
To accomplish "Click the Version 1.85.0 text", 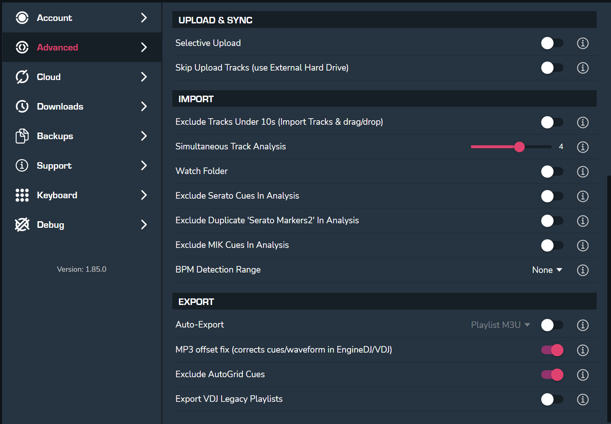I will coord(82,269).
